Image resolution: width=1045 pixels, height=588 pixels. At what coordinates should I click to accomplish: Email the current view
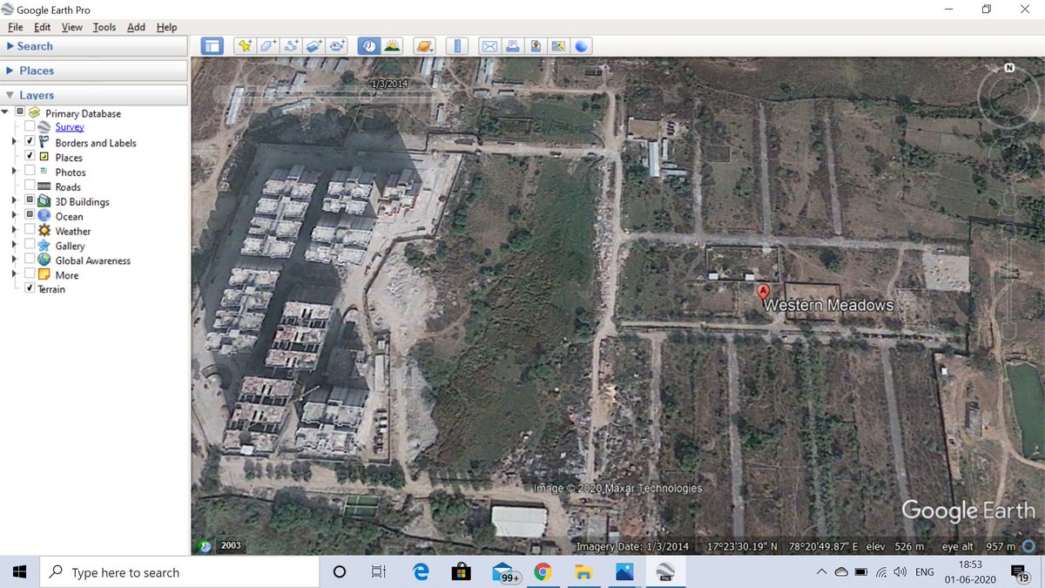coord(489,46)
